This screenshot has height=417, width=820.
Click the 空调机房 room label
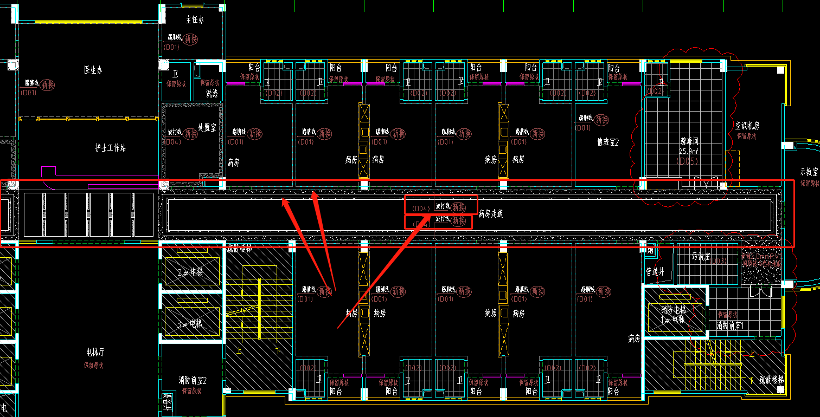[x=747, y=126]
